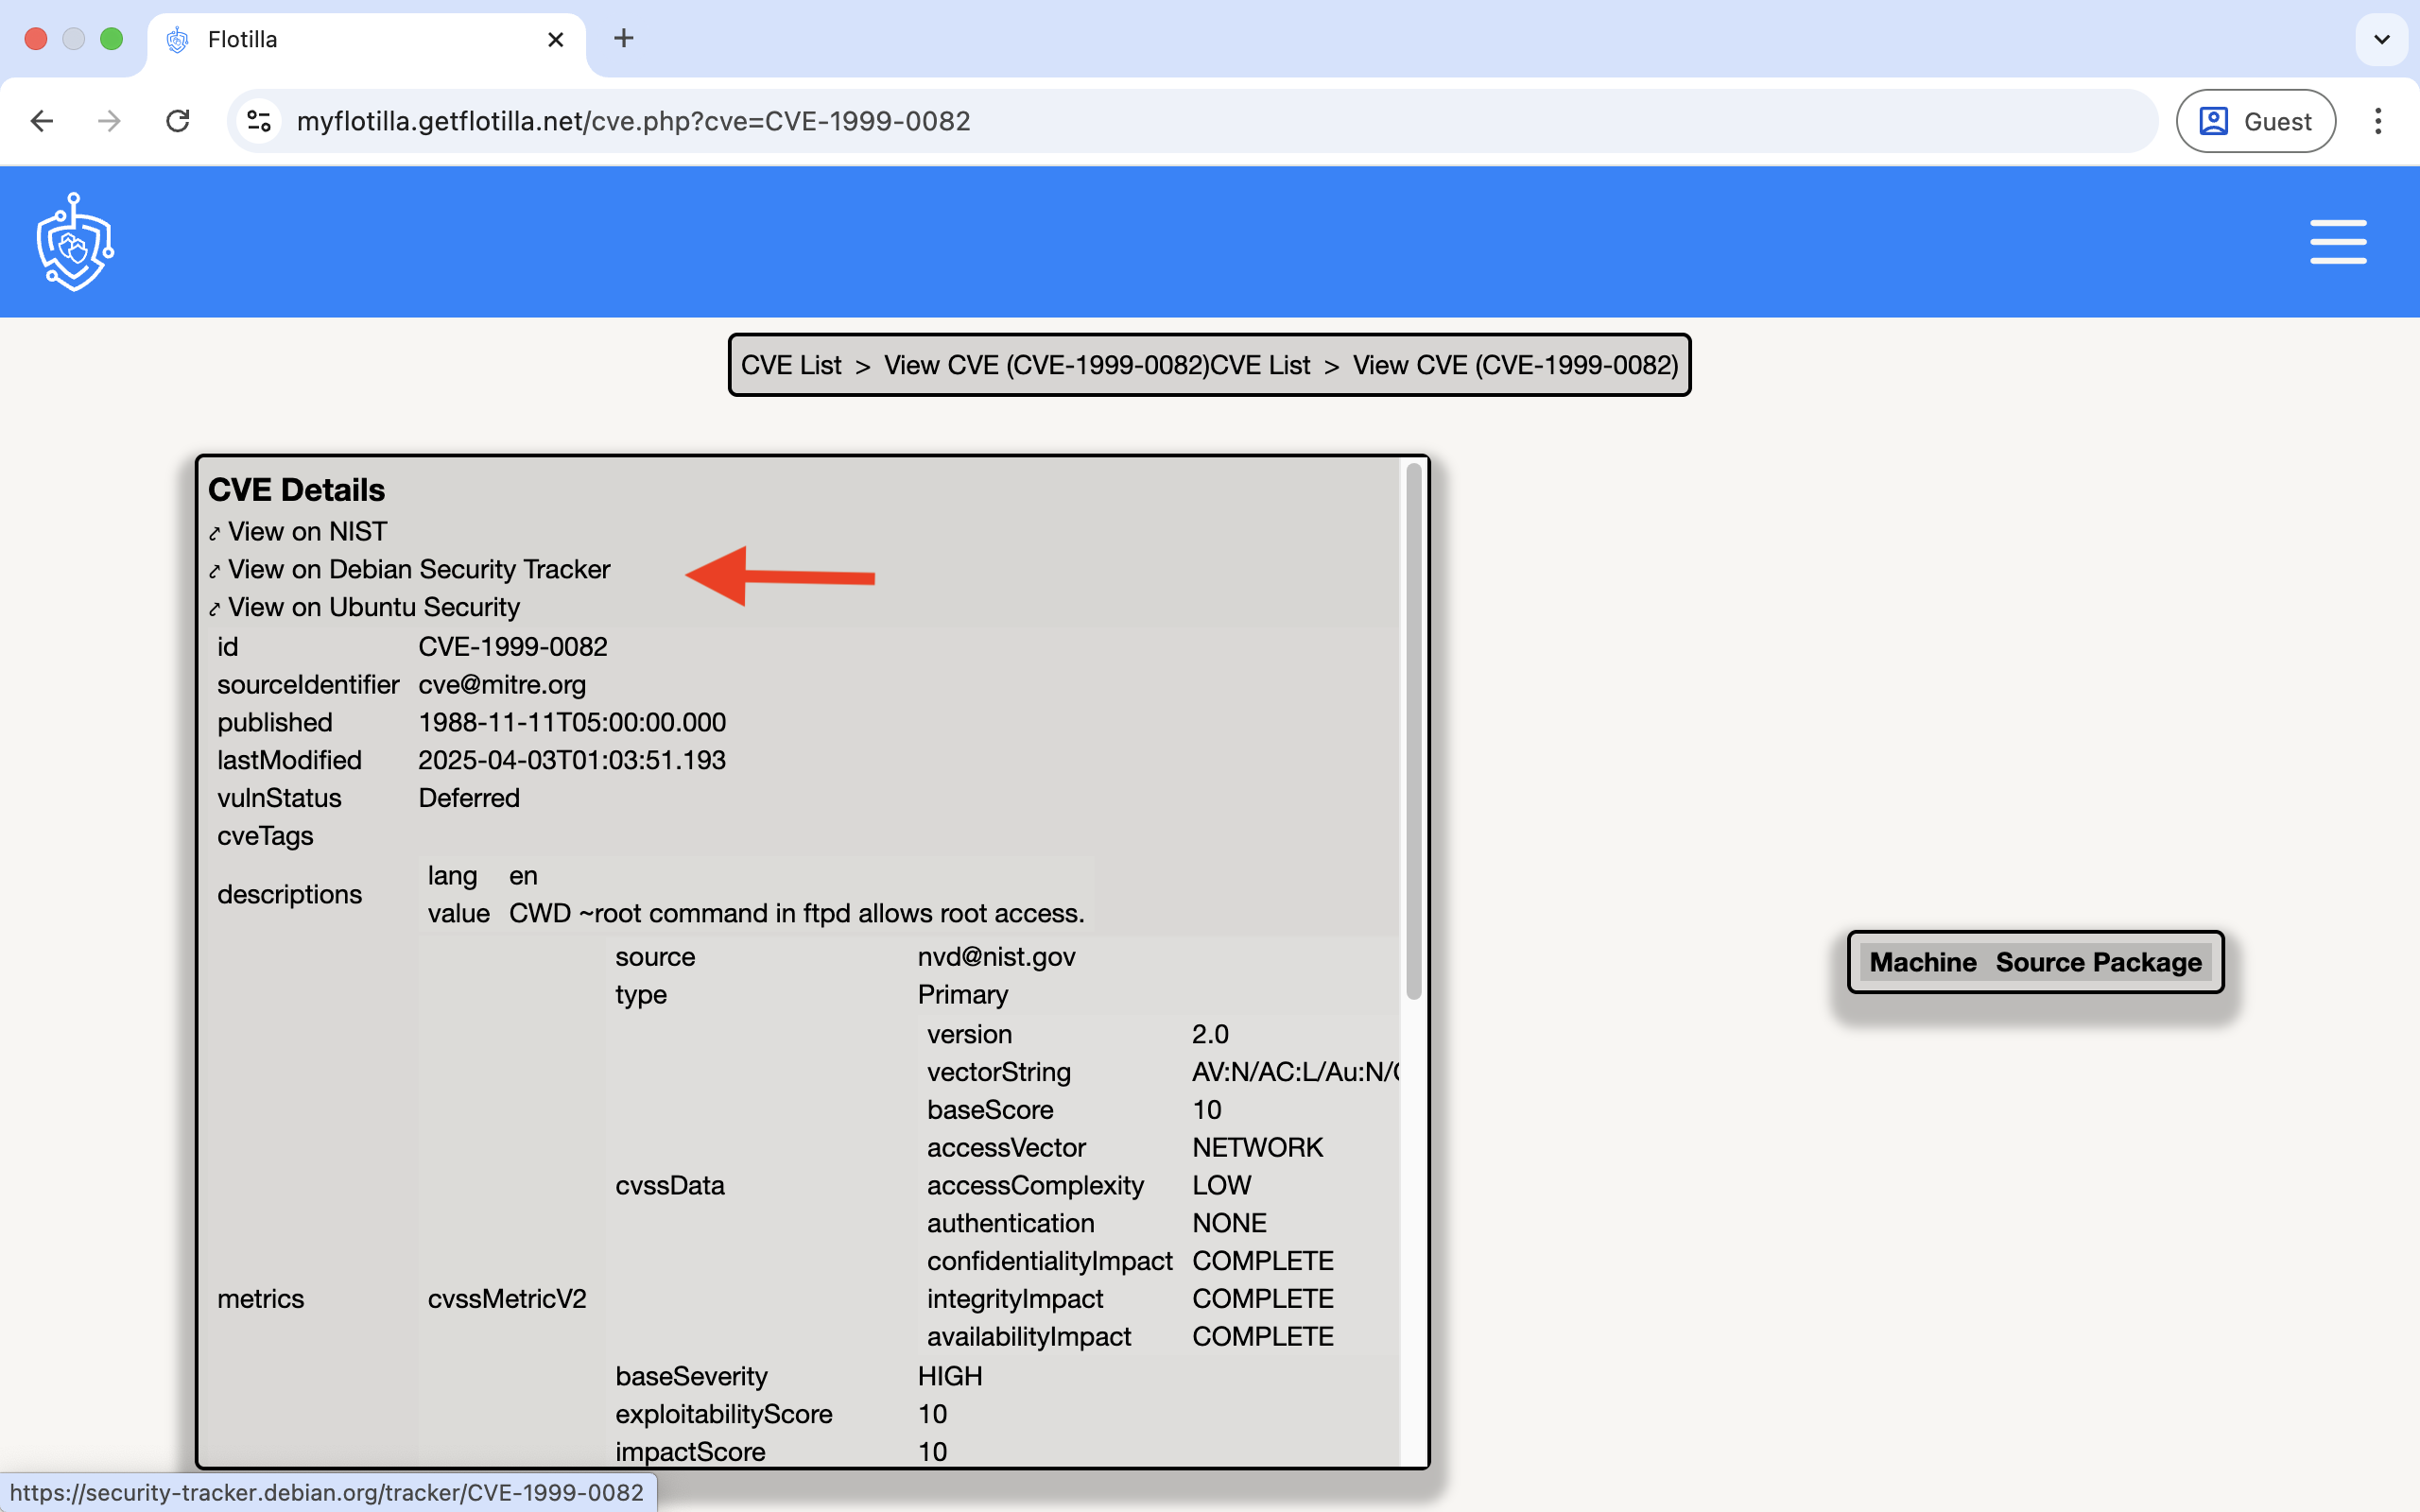The image size is (2420, 1512).
Task: Click CVE List breadcrumb link
Action: pos(791,365)
